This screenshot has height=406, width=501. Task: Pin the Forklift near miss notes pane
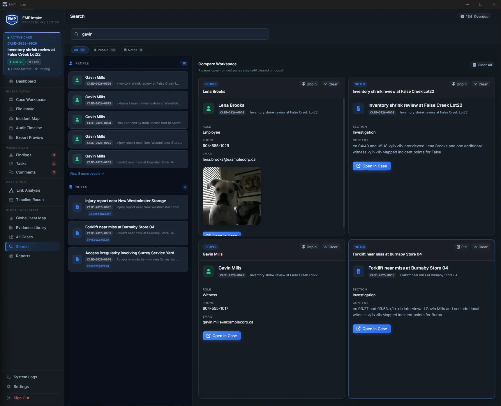(462, 247)
